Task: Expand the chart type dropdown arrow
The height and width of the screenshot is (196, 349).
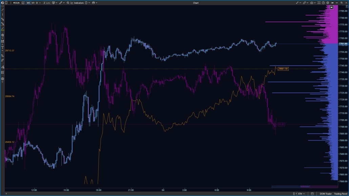Action: coord(57,3)
